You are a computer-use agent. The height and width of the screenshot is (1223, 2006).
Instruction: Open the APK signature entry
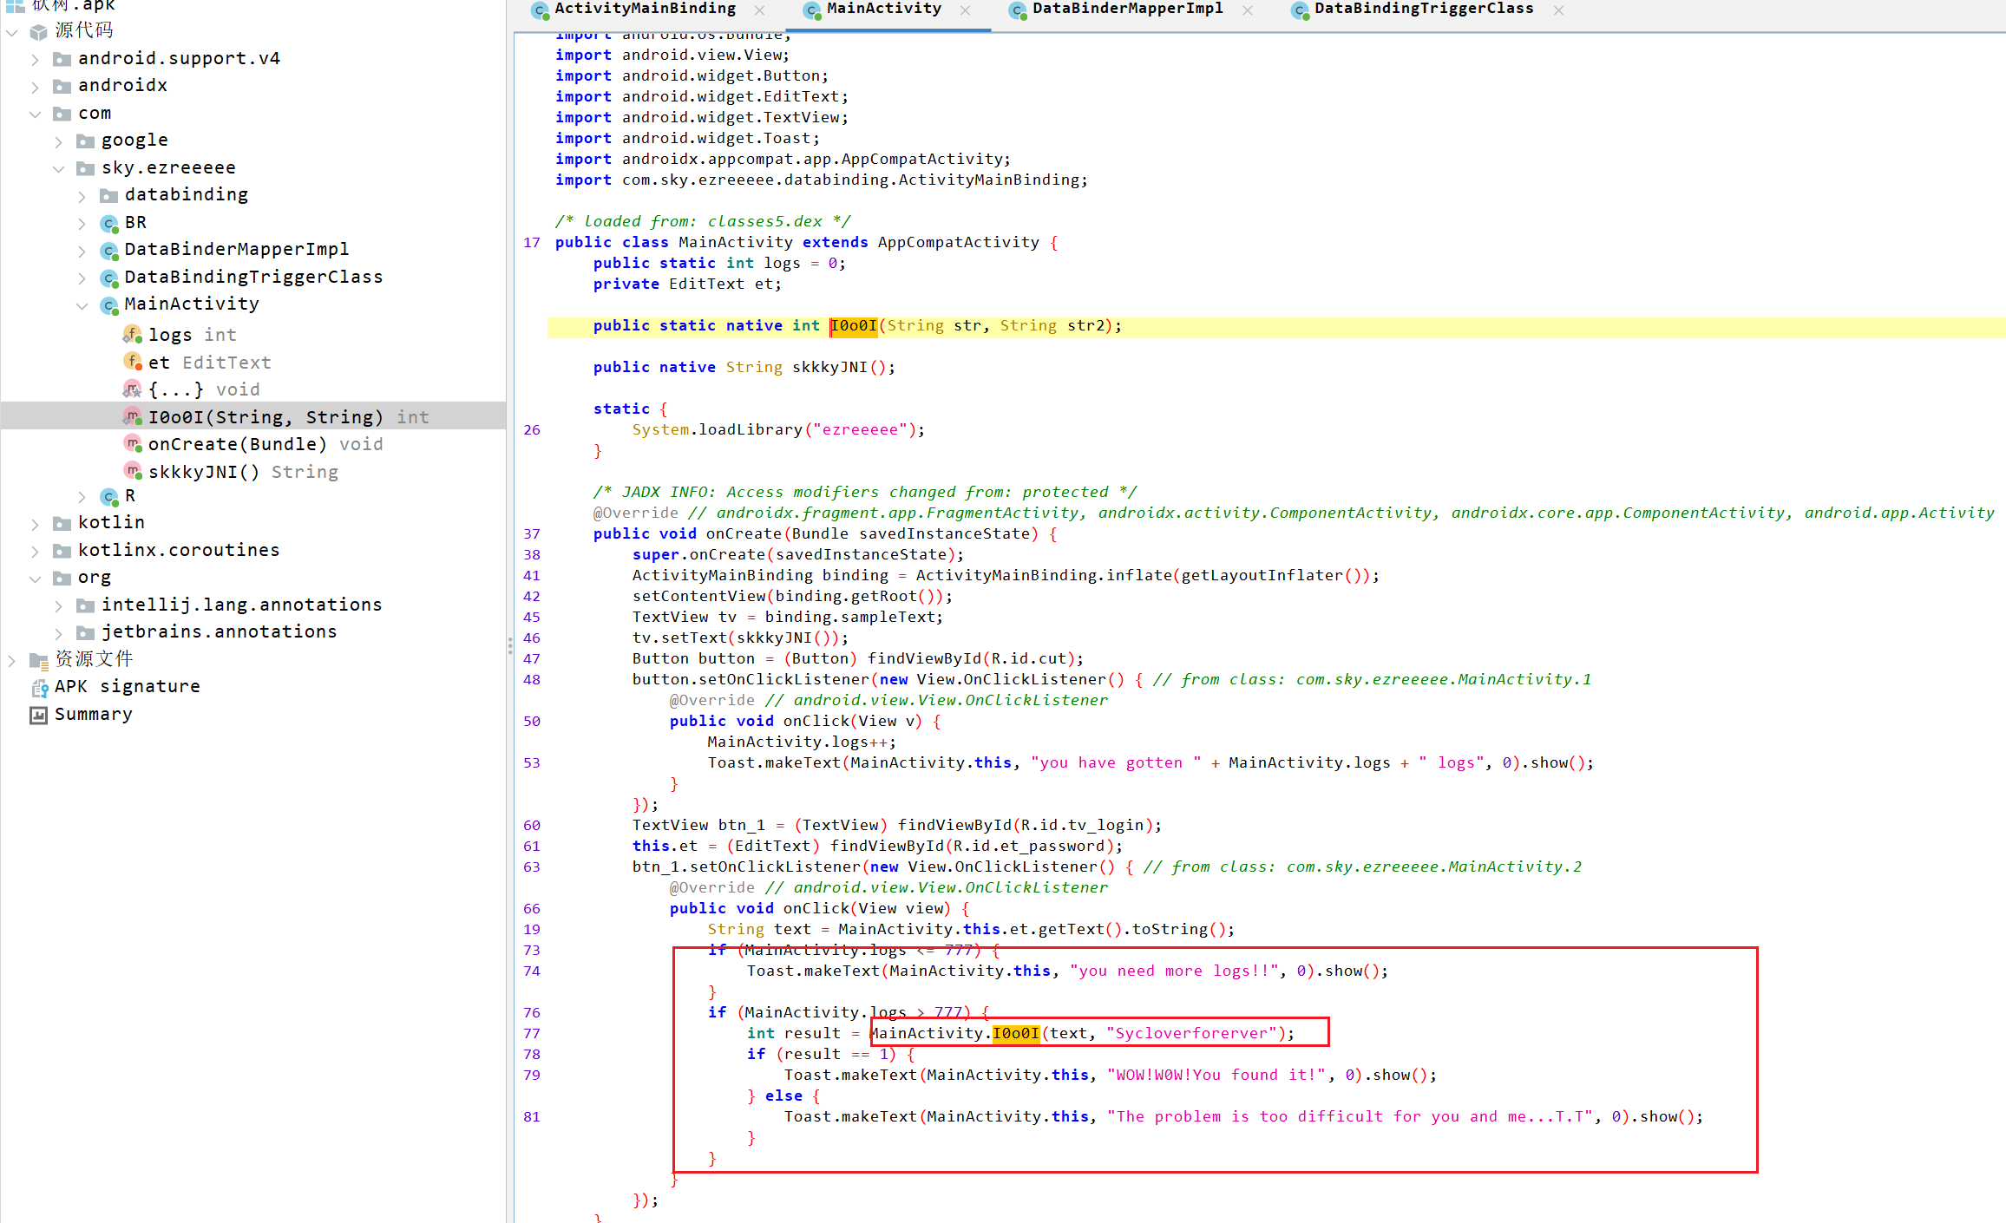tap(127, 686)
